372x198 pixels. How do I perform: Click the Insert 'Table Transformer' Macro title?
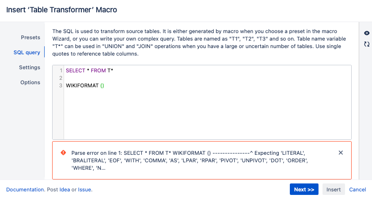(62, 9)
